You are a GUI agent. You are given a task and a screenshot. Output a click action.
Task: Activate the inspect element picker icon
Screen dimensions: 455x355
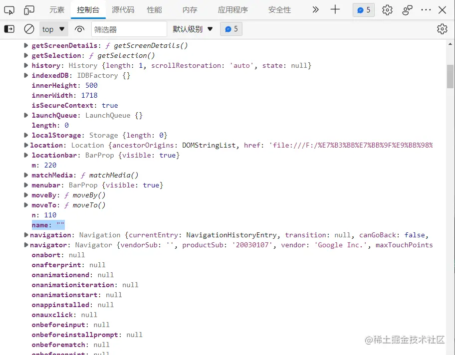9,10
